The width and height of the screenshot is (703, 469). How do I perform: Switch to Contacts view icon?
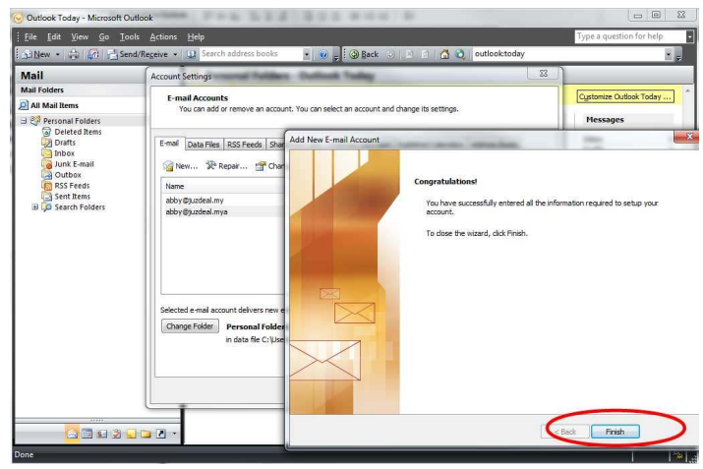[x=102, y=434]
